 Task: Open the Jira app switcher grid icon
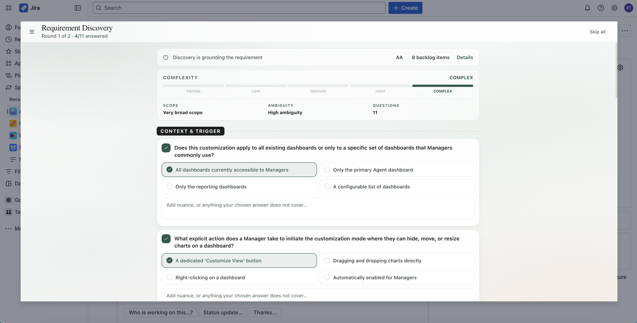click(9, 8)
